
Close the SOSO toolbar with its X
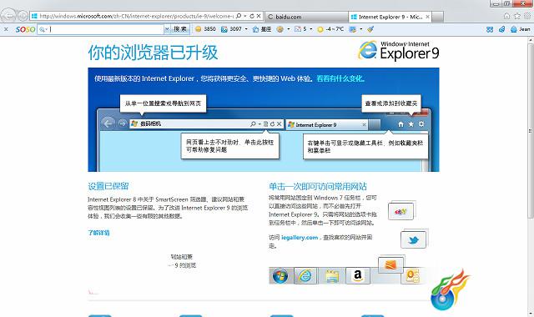(x=6, y=30)
